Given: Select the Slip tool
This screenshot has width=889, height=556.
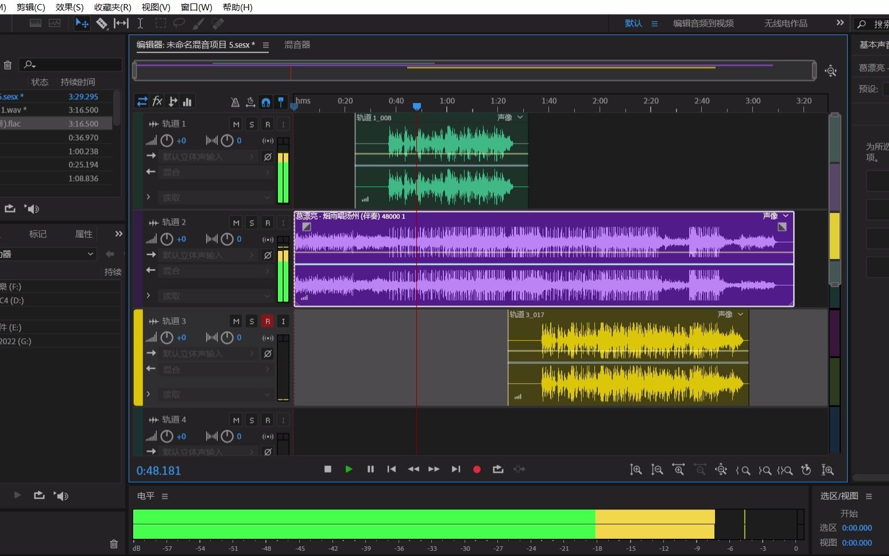Looking at the screenshot, I should (x=121, y=24).
